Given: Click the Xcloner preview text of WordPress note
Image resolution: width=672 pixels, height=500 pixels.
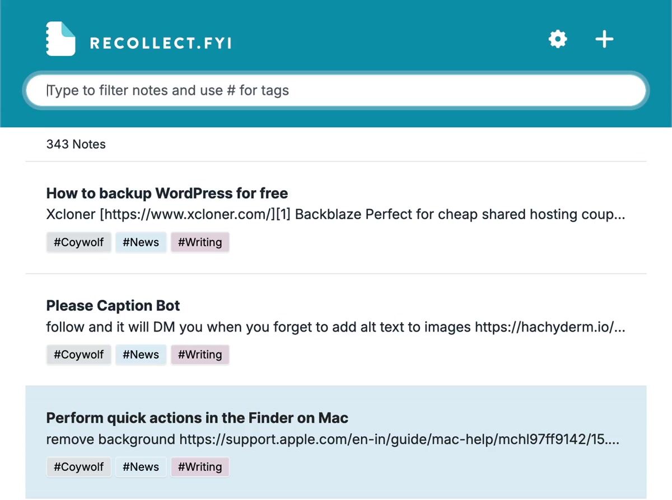Looking at the screenshot, I should point(335,215).
